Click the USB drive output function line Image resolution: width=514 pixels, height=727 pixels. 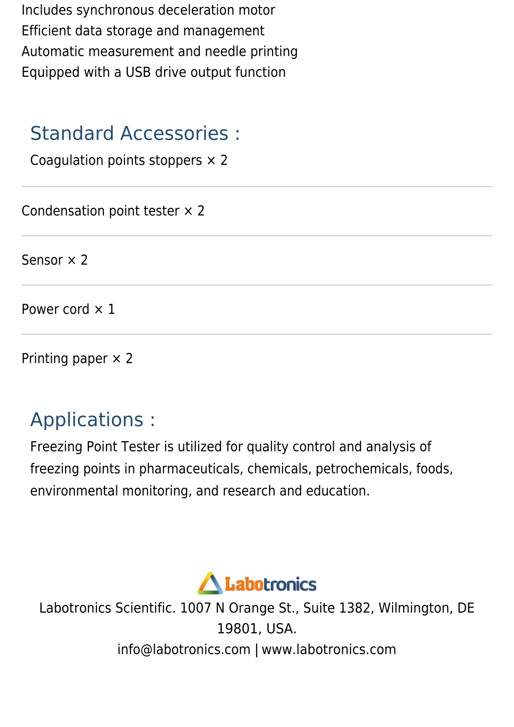pyautogui.click(x=154, y=72)
